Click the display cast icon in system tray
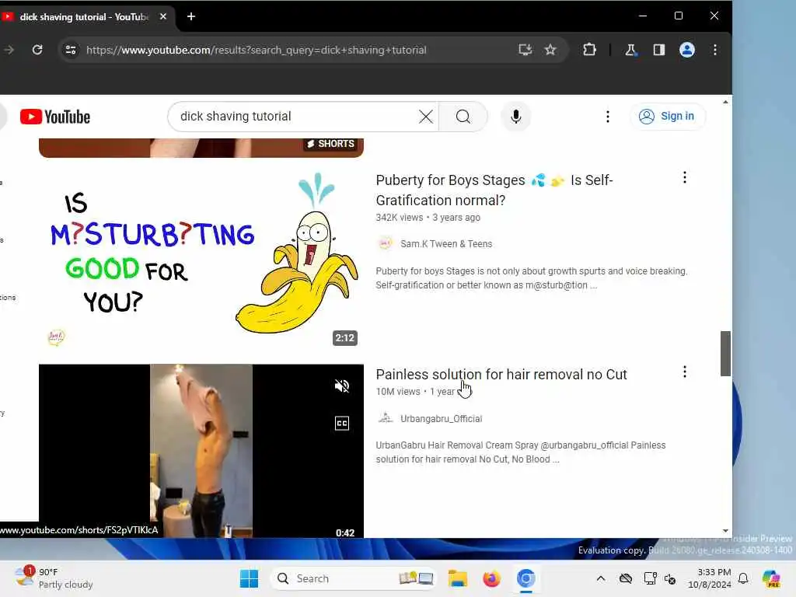Image resolution: width=796 pixels, height=597 pixels. pos(650,578)
